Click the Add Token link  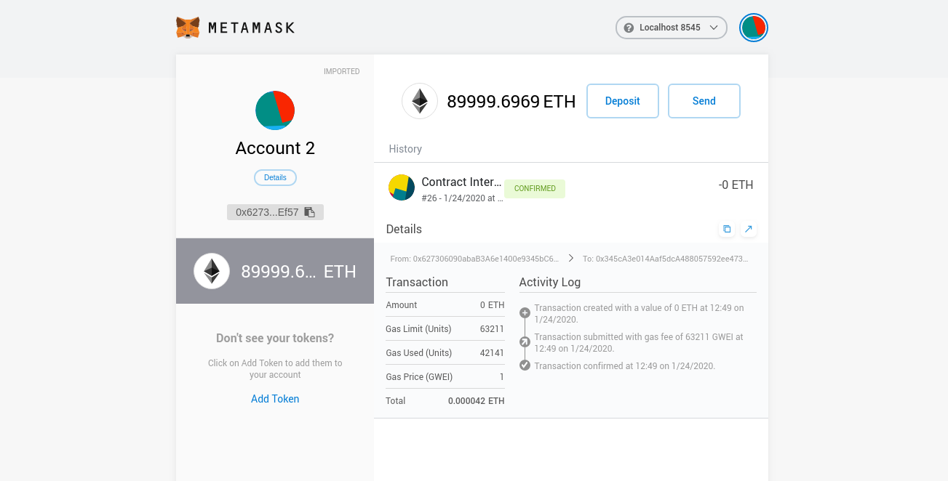[x=275, y=398]
